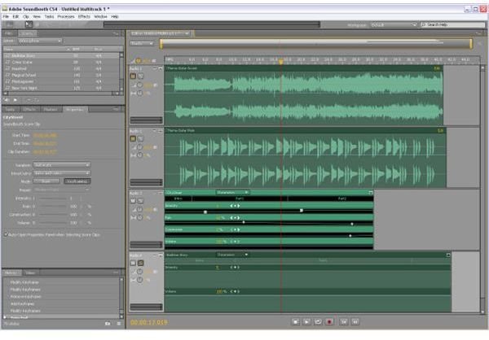
Task: Select the Heartfelt score
Action: (x=61, y=68)
